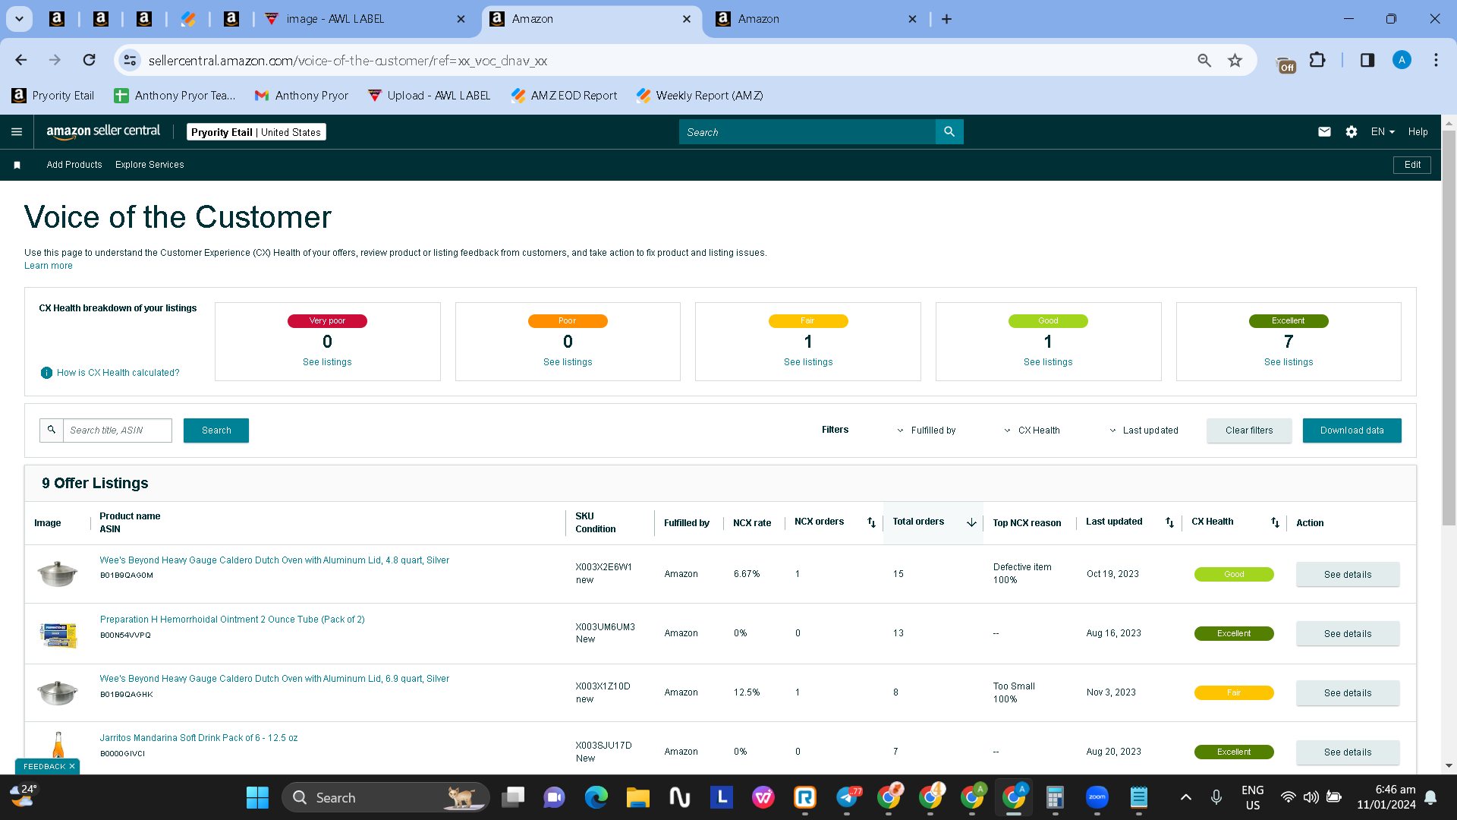Open the EN language dropdown
The image size is (1457, 820).
(x=1383, y=132)
